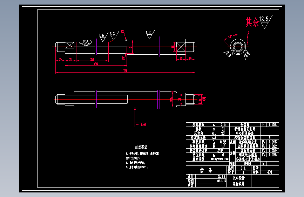Click the 1:1 scale value in the title block
The height and width of the screenshot is (197, 304).
click(243, 168)
